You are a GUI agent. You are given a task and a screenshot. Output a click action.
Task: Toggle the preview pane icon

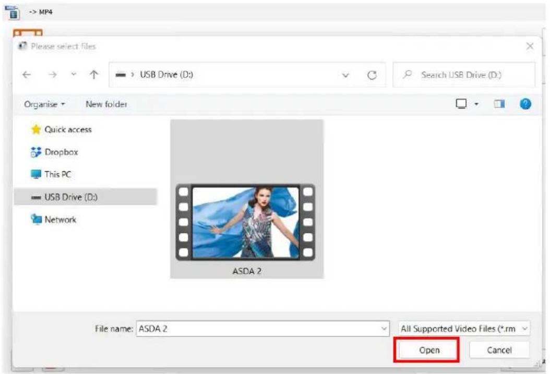499,104
